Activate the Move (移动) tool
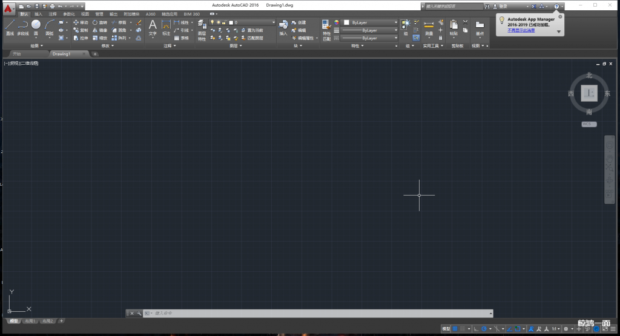Screen dimensions: 620x336 (81, 22)
